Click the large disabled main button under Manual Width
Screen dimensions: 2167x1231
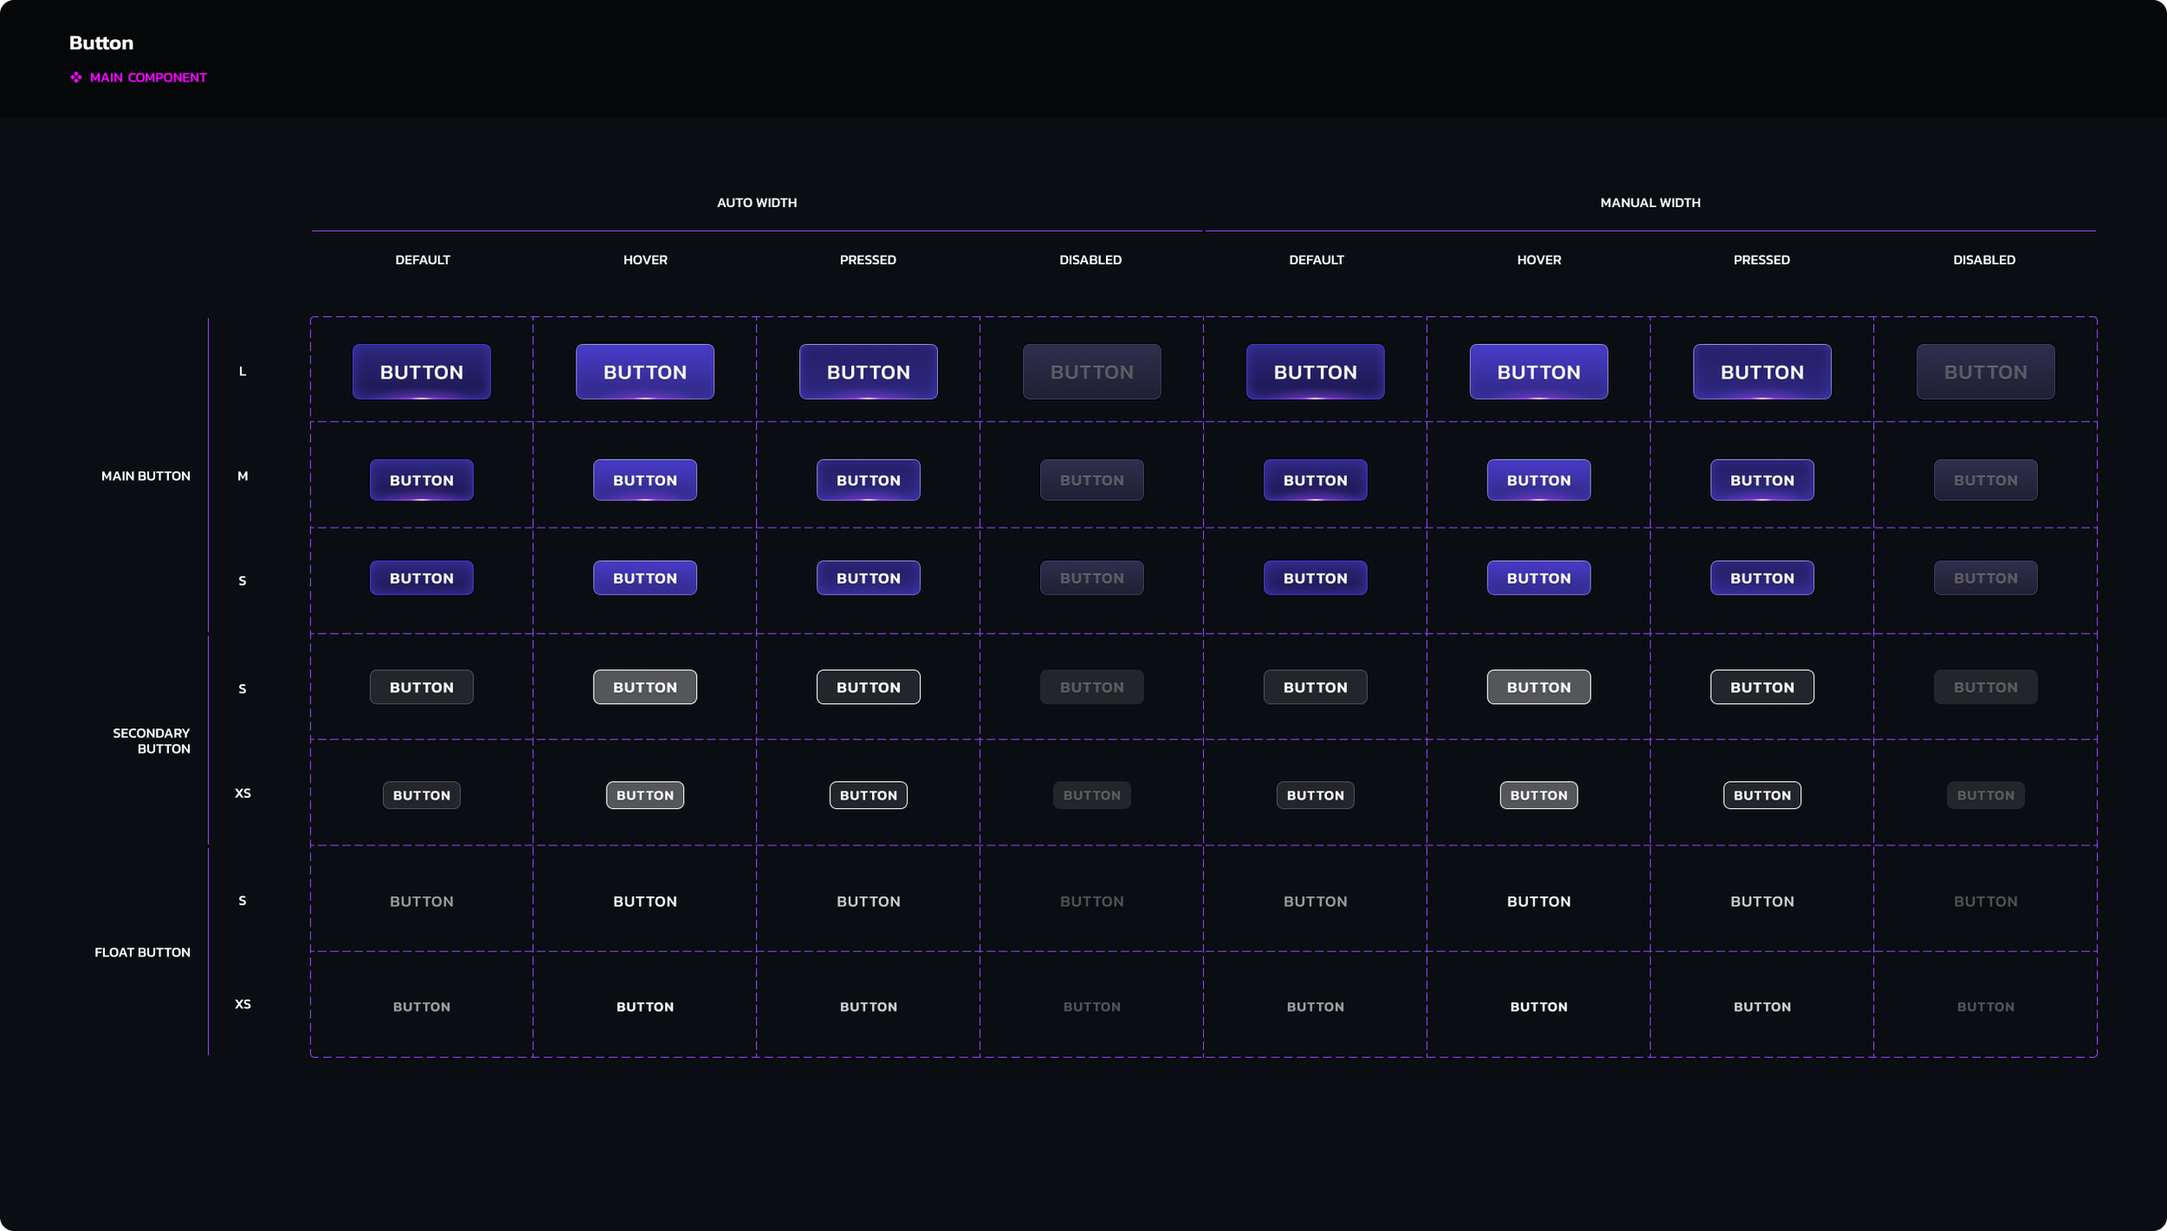[x=1985, y=372]
